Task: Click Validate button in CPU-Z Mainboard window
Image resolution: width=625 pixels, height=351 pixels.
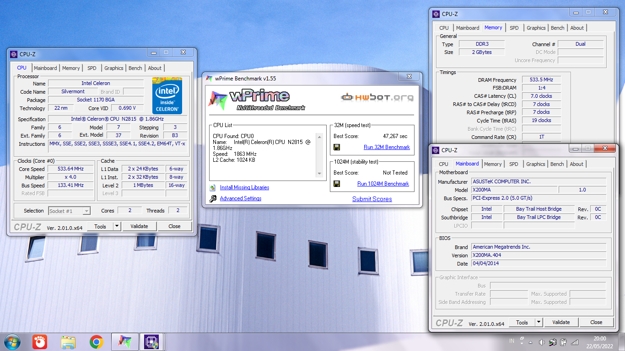Action: click(561, 322)
